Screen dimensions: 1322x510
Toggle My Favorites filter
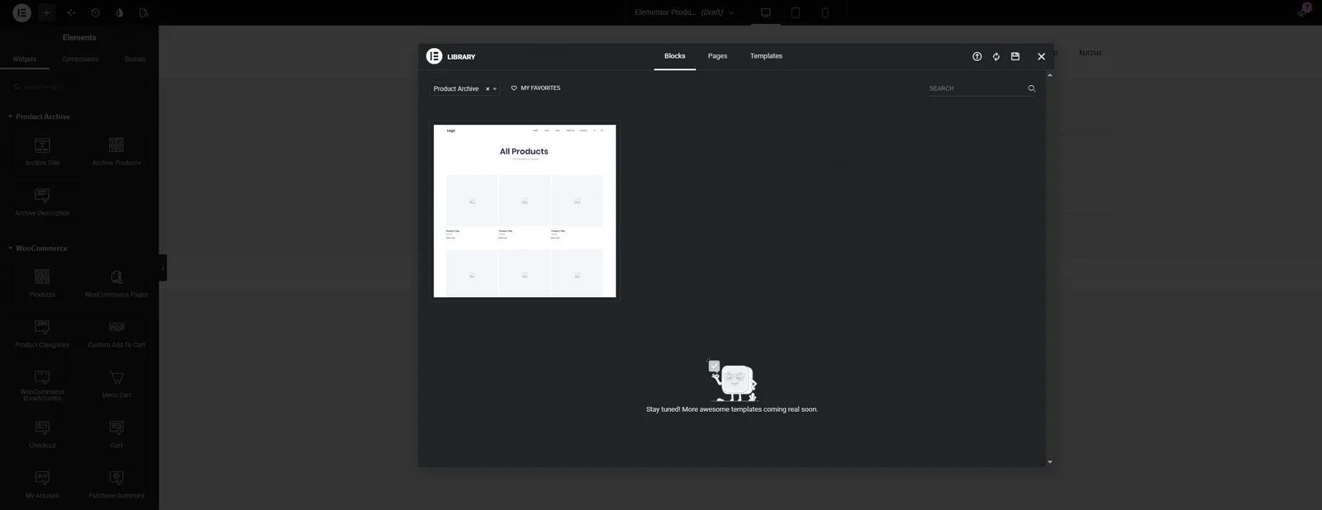point(535,88)
